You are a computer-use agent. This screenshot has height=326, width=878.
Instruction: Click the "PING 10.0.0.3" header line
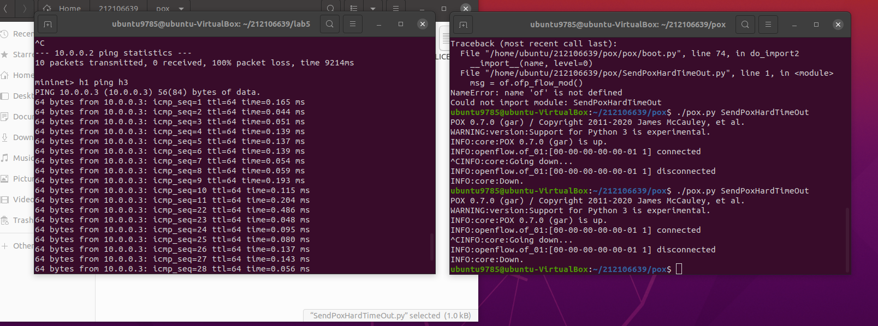pos(147,92)
